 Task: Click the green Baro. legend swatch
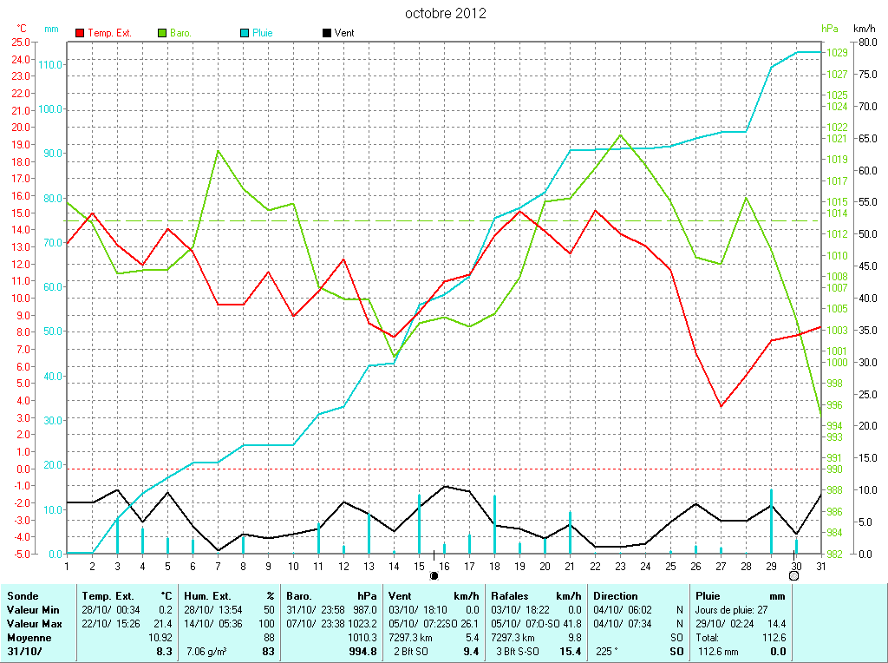(x=162, y=33)
